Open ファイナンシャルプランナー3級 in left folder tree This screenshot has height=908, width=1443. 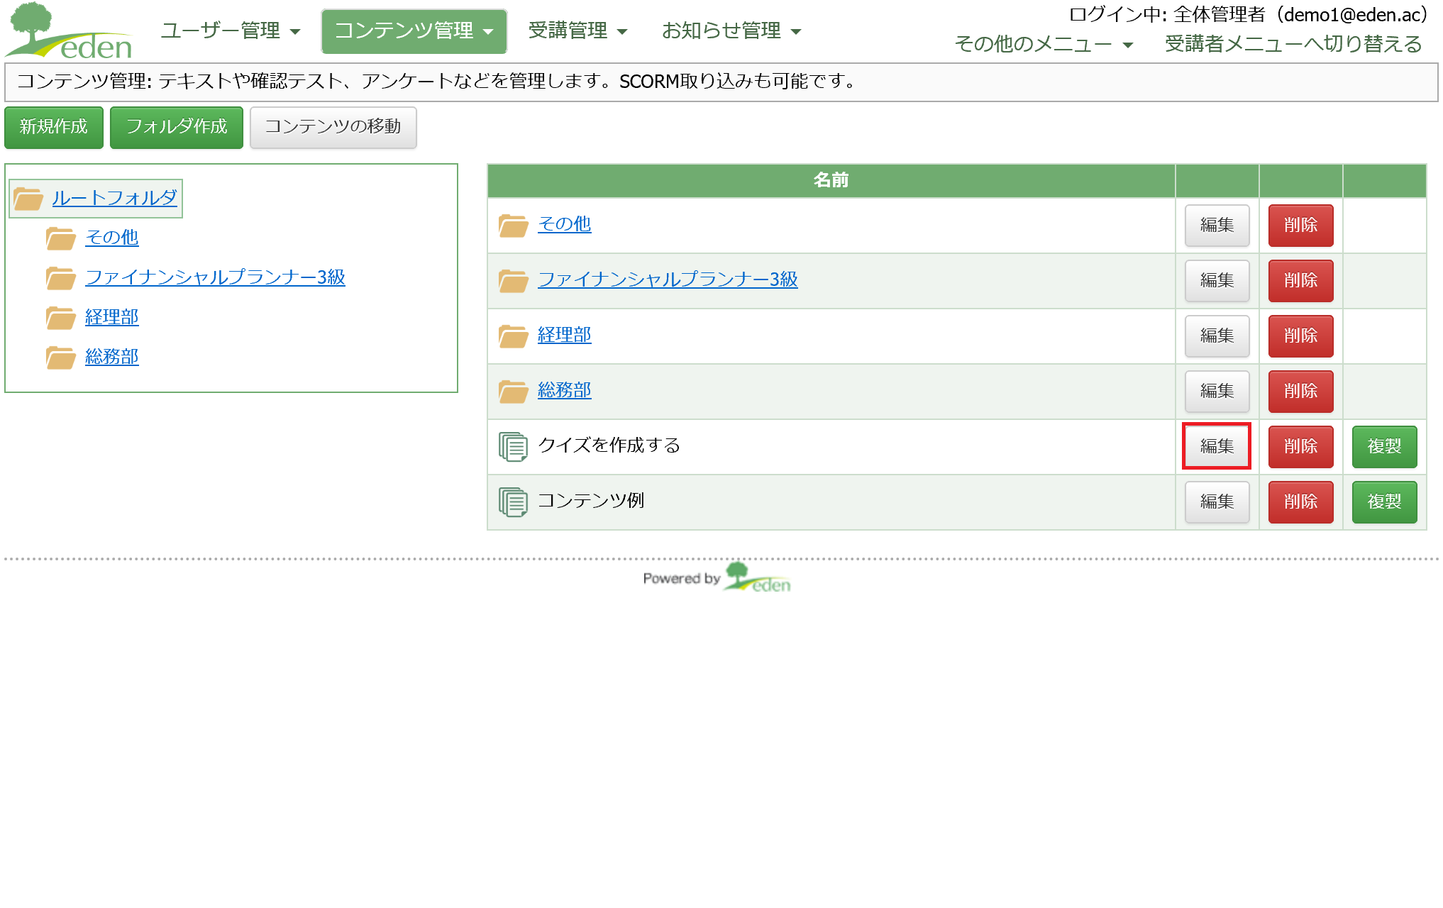point(215,277)
